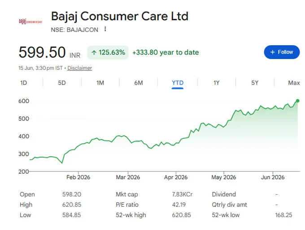This screenshot has width=305, height=230.
Task: Click the P/E ratio value 42.19
Action: [x=179, y=204]
